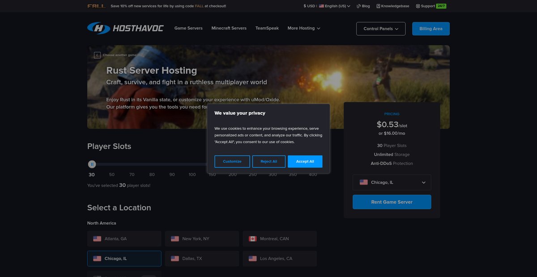Open TeamSpeak in navigation
Screen dimensions: 537x277
pyautogui.click(x=267, y=28)
